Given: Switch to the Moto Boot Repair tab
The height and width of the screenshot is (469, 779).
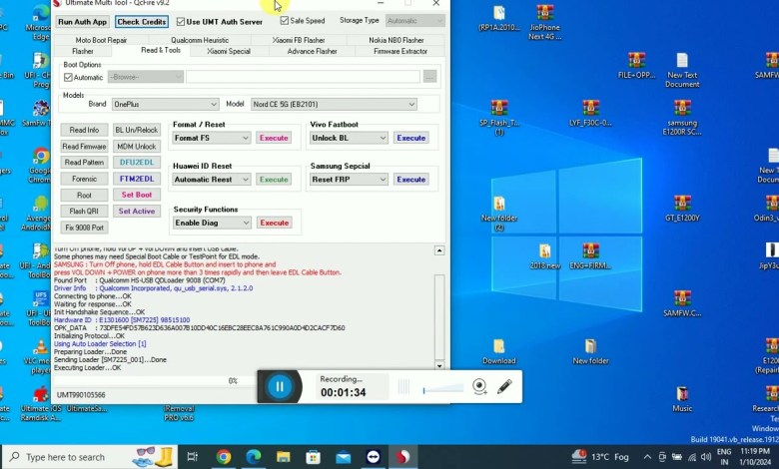Looking at the screenshot, I should click(x=101, y=40).
